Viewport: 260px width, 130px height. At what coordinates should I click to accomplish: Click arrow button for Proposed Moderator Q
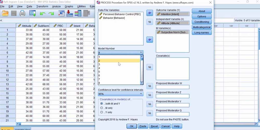149,113
